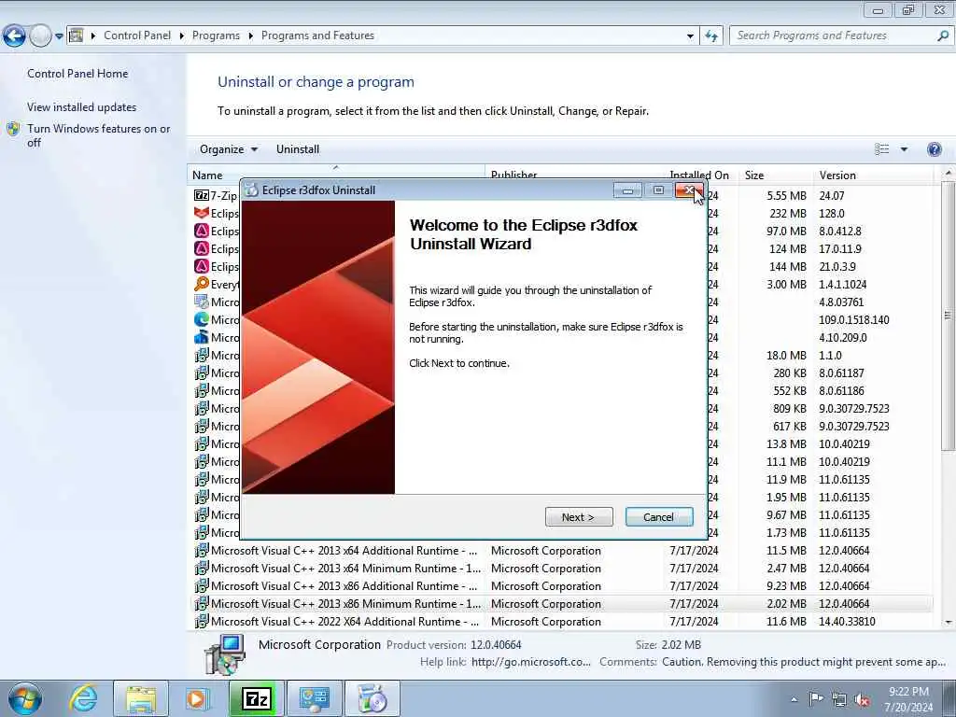Open the recent pages dropdown arrow
Screen dimensions: 956x717
(x=59, y=36)
